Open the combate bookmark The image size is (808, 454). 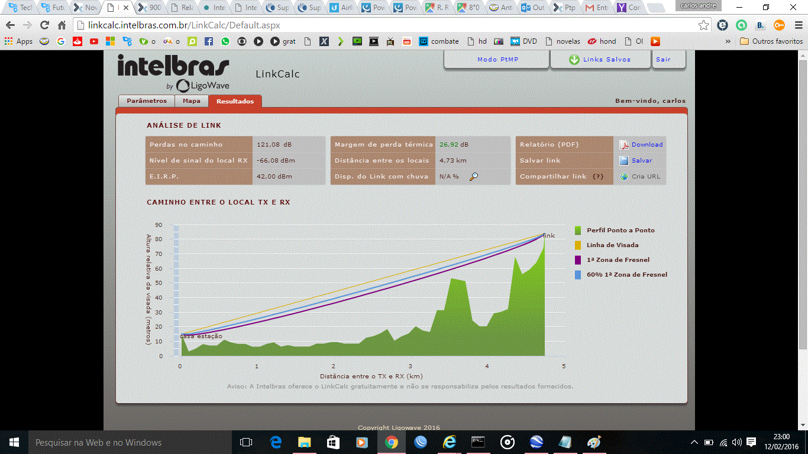coord(439,41)
